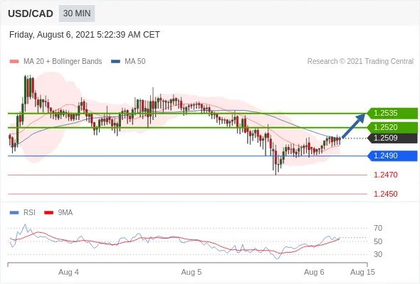The image size is (420, 284).
Task: Click the green 1.2520 resistance tag
Action: coord(392,127)
